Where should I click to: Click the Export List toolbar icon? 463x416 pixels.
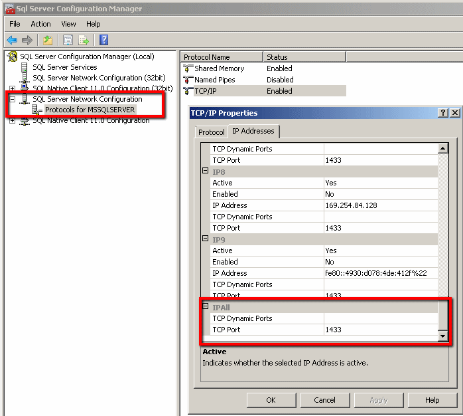click(84, 40)
